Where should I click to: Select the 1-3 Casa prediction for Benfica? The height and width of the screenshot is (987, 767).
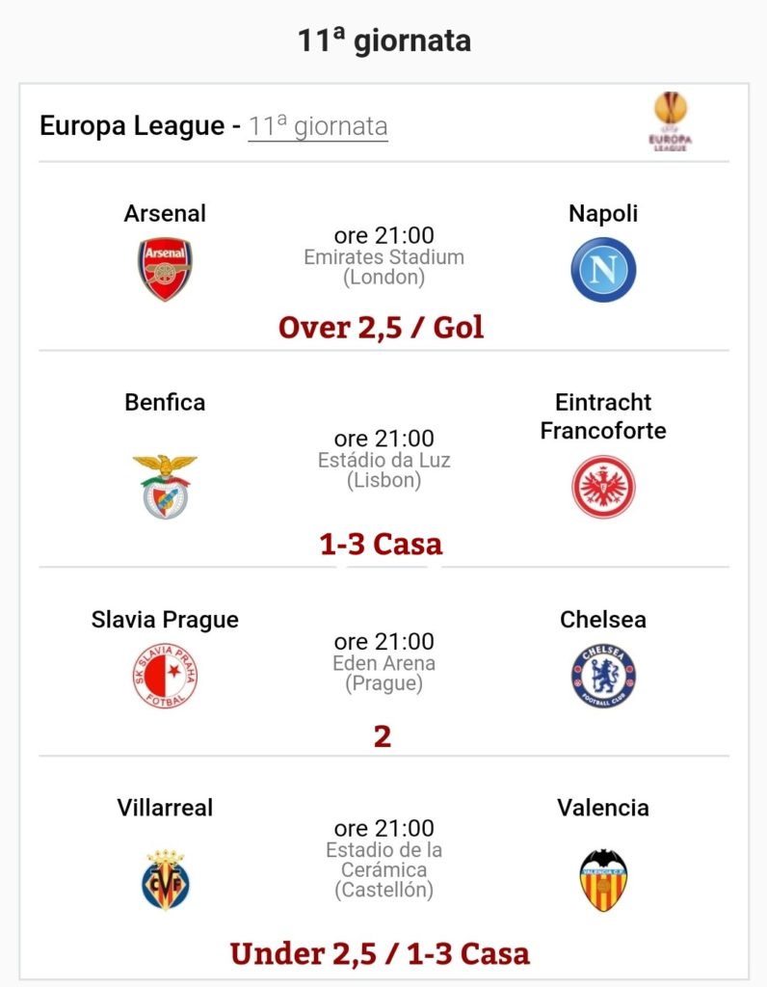pyautogui.click(x=382, y=544)
